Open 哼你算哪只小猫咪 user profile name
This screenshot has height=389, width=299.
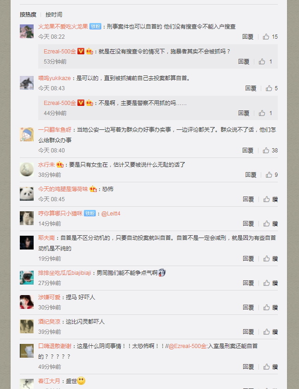pyautogui.click(x=60, y=213)
